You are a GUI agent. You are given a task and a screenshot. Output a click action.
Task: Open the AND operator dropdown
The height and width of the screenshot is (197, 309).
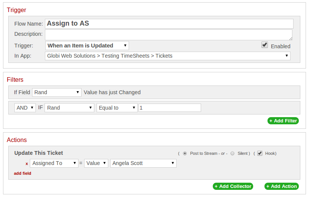pyautogui.click(x=25, y=108)
